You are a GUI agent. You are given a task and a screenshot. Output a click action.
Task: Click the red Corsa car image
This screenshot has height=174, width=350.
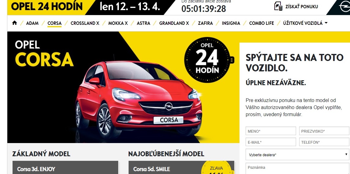click(x=138, y=98)
